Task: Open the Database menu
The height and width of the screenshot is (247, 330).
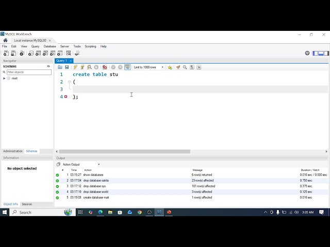Action: (x=50, y=46)
